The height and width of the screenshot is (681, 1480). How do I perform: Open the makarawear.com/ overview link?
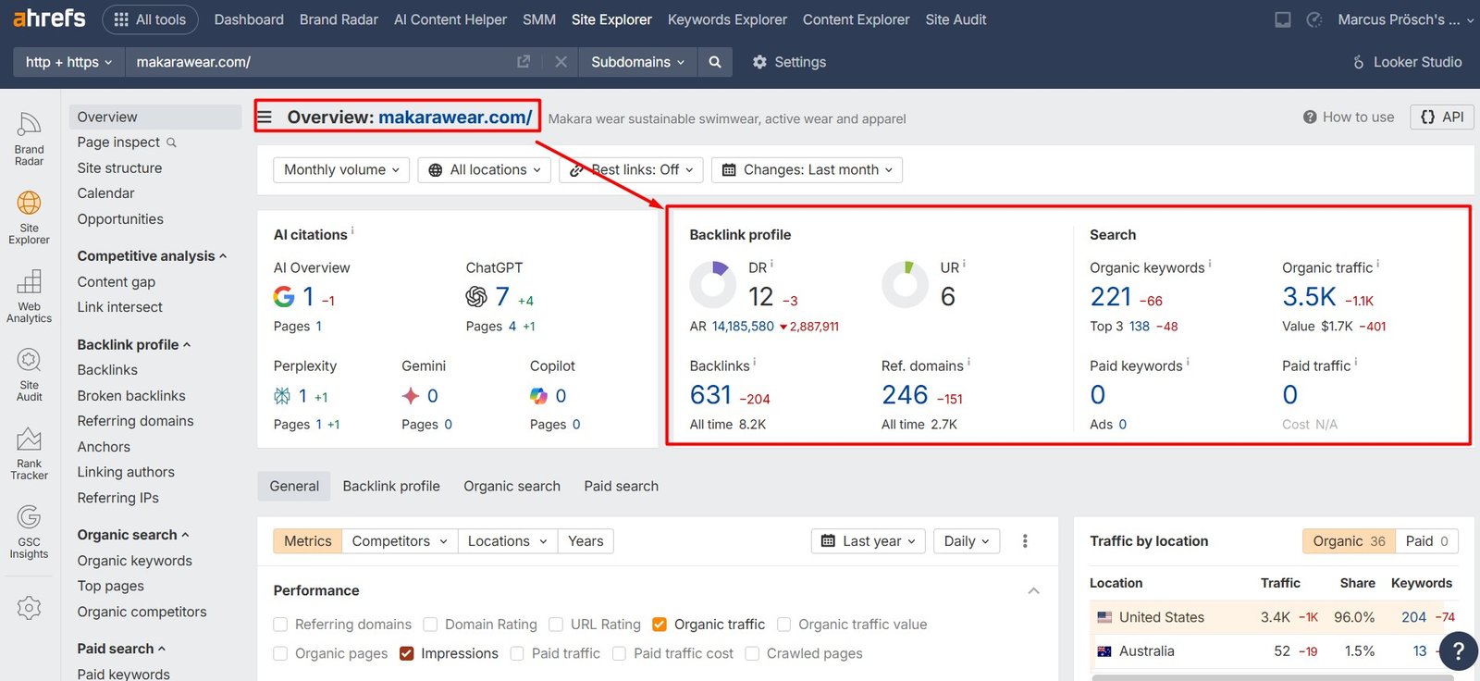(455, 118)
